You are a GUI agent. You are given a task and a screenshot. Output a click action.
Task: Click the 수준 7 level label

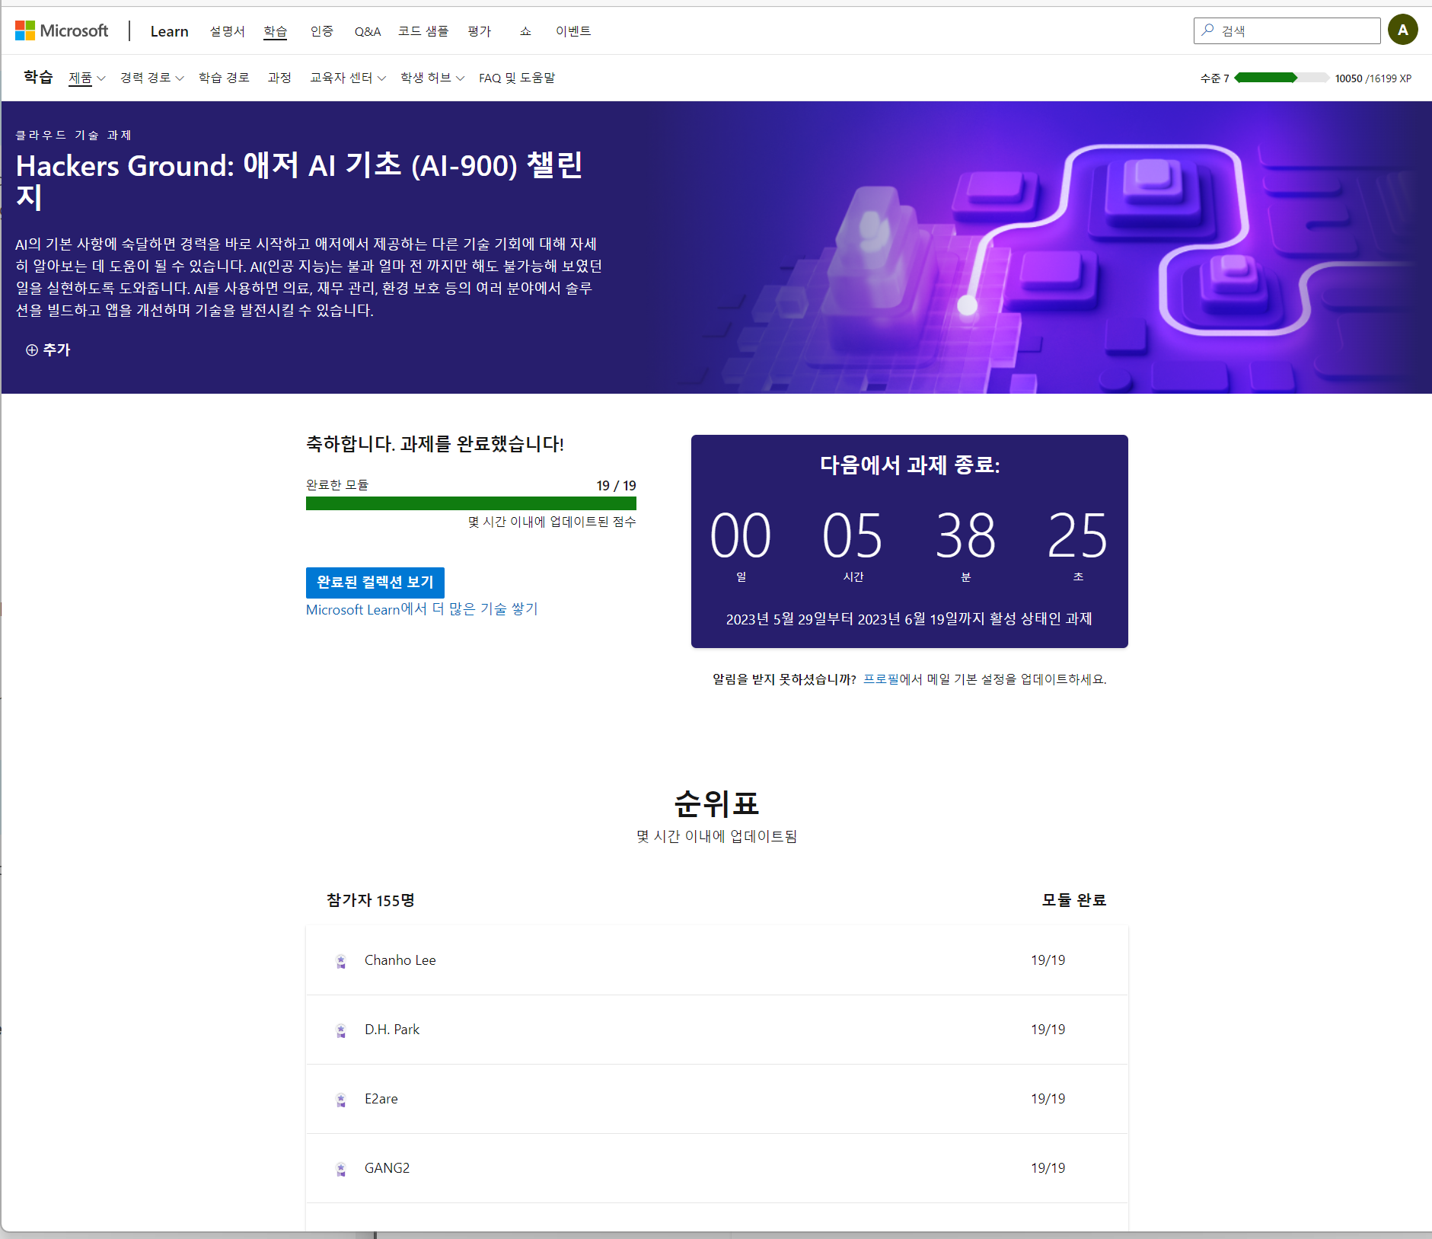pos(1215,78)
